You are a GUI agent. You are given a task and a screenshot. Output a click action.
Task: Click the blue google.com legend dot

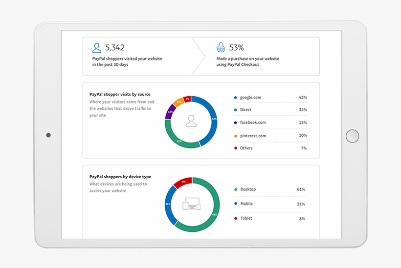coord(236,98)
